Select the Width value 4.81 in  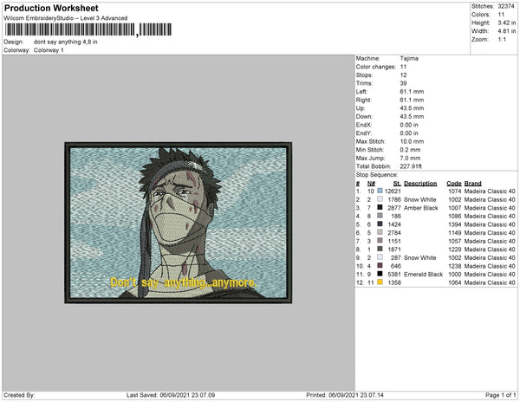pyautogui.click(x=506, y=31)
